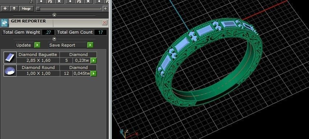Click green arrow beside 0,23tw
The image size is (309, 139).
point(94,60)
